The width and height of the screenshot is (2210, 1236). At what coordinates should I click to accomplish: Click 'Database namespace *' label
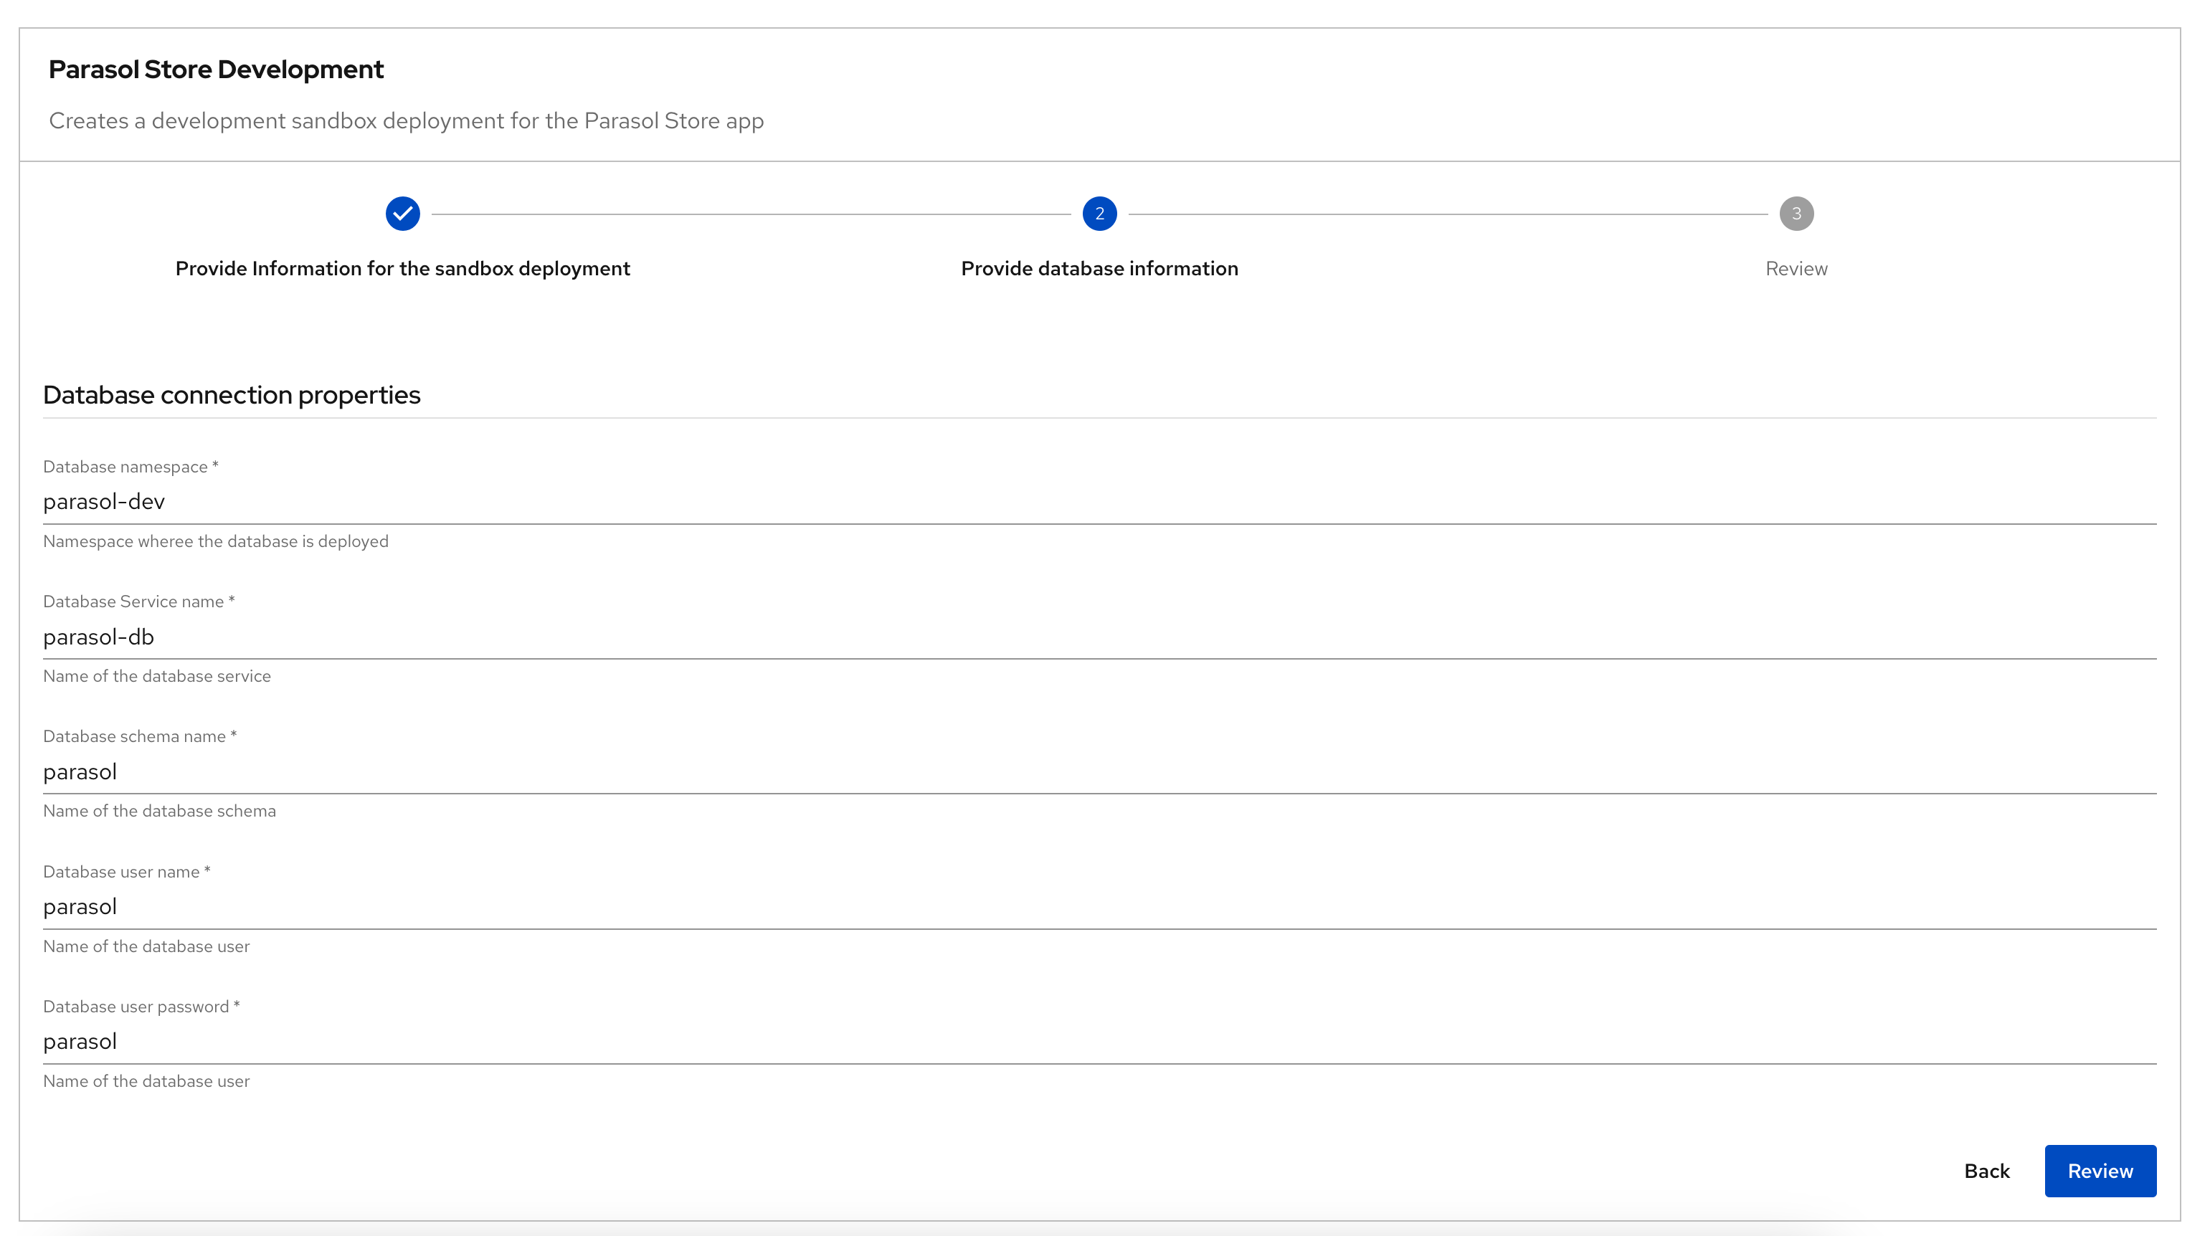tap(131, 467)
